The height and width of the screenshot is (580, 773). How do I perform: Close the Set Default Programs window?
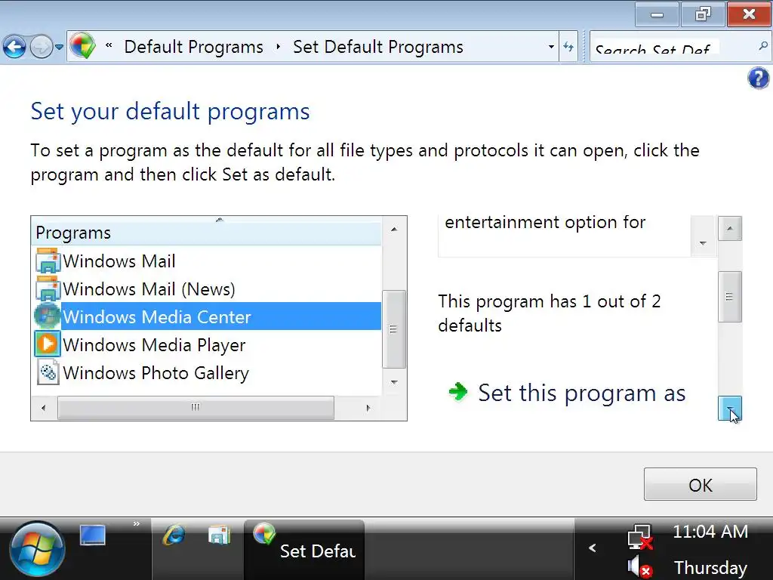[749, 15]
